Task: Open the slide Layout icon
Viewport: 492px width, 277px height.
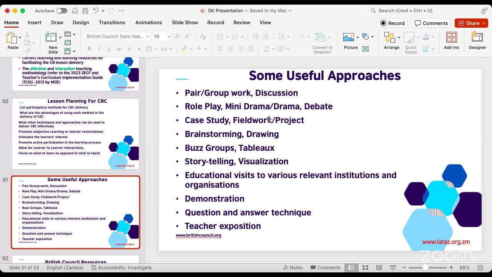Action: [x=68, y=34]
